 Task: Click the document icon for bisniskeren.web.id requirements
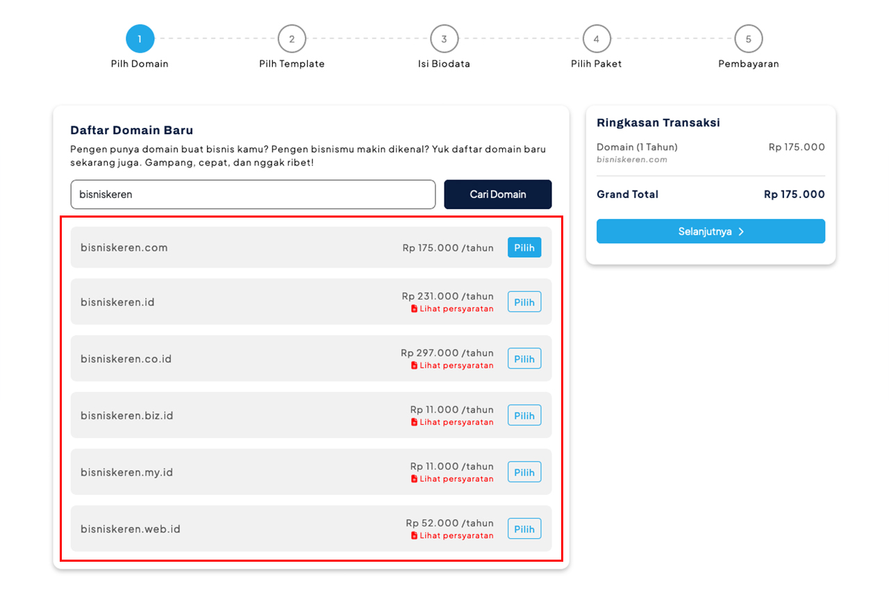(414, 535)
